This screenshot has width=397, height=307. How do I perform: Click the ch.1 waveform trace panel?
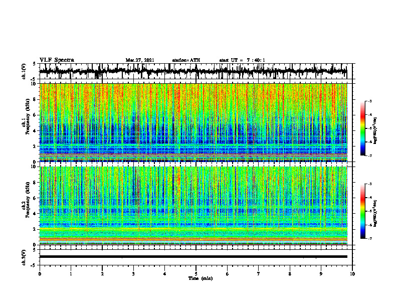[195, 71]
